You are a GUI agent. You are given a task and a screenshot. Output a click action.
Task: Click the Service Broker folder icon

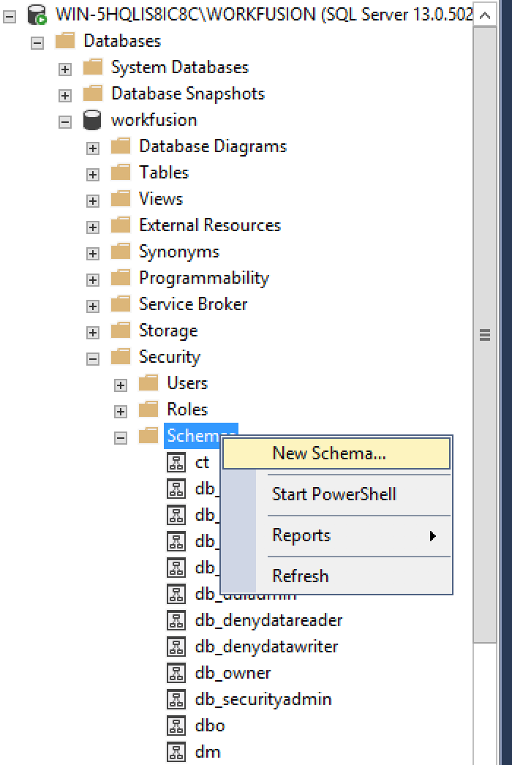point(120,304)
